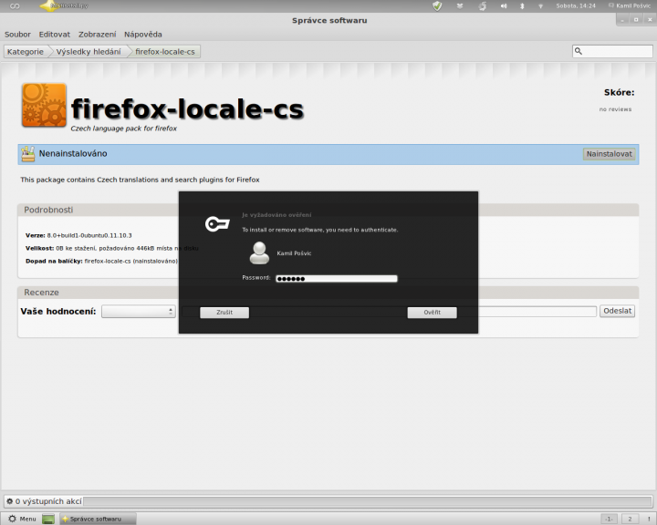The width and height of the screenshot is (657, 525).
Task: Click the Nainstalovat button
Action: click(x=609, y=154)
